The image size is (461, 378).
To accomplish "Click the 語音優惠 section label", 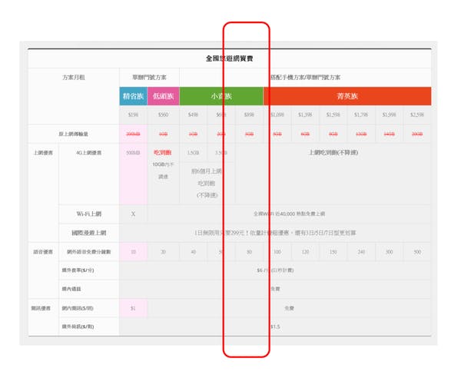I will pos(43,252).
